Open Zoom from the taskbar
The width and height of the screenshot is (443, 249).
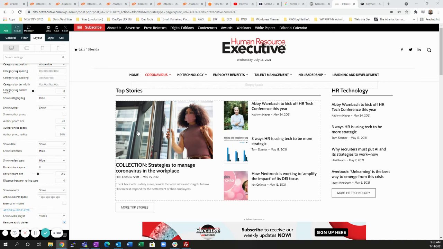(x=163, y=245)
